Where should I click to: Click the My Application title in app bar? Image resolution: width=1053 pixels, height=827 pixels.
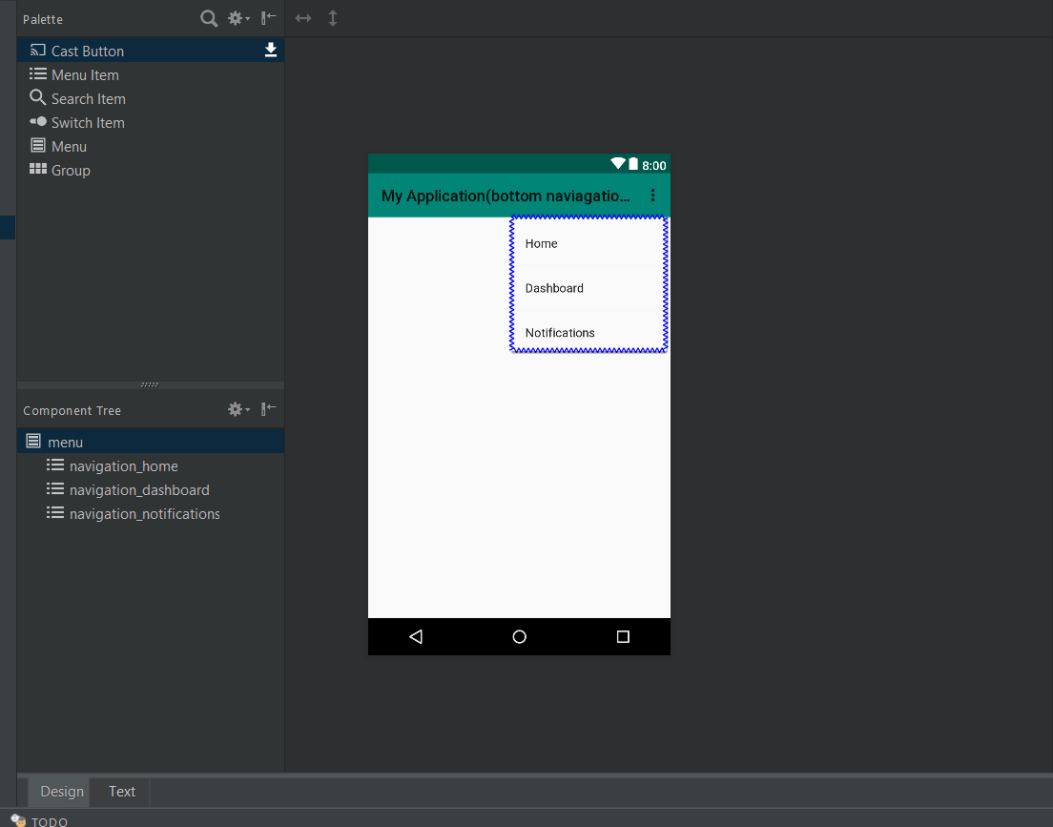[506, 196]
